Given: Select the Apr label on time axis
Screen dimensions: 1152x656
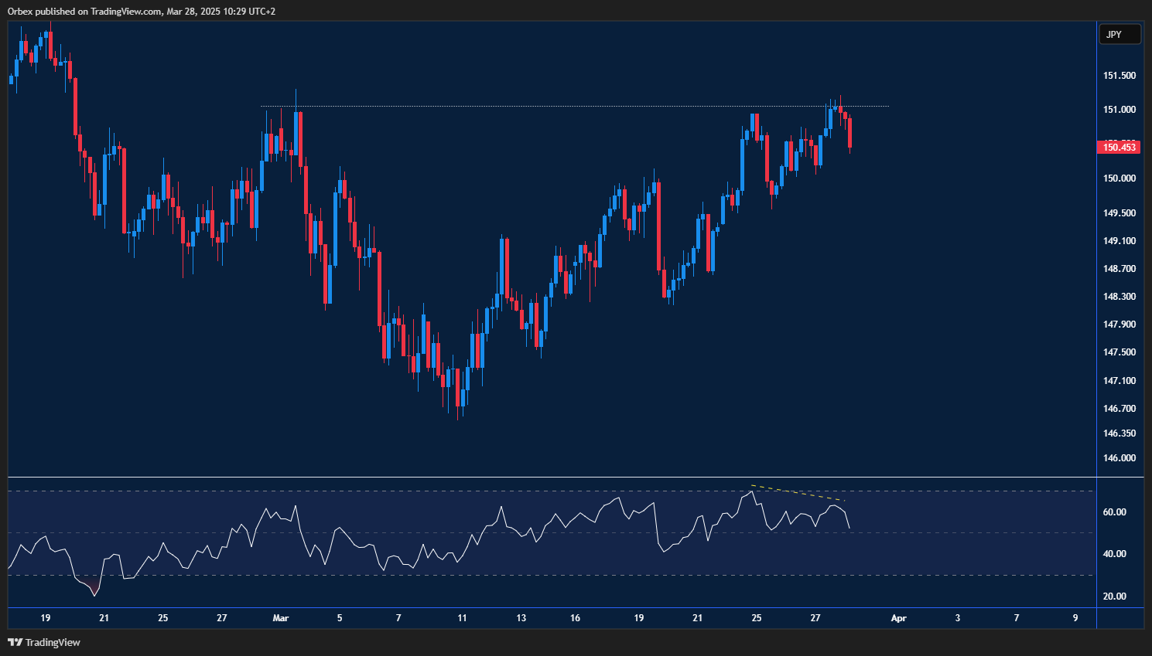Looking at the screenshot, I should coord(898,618).
